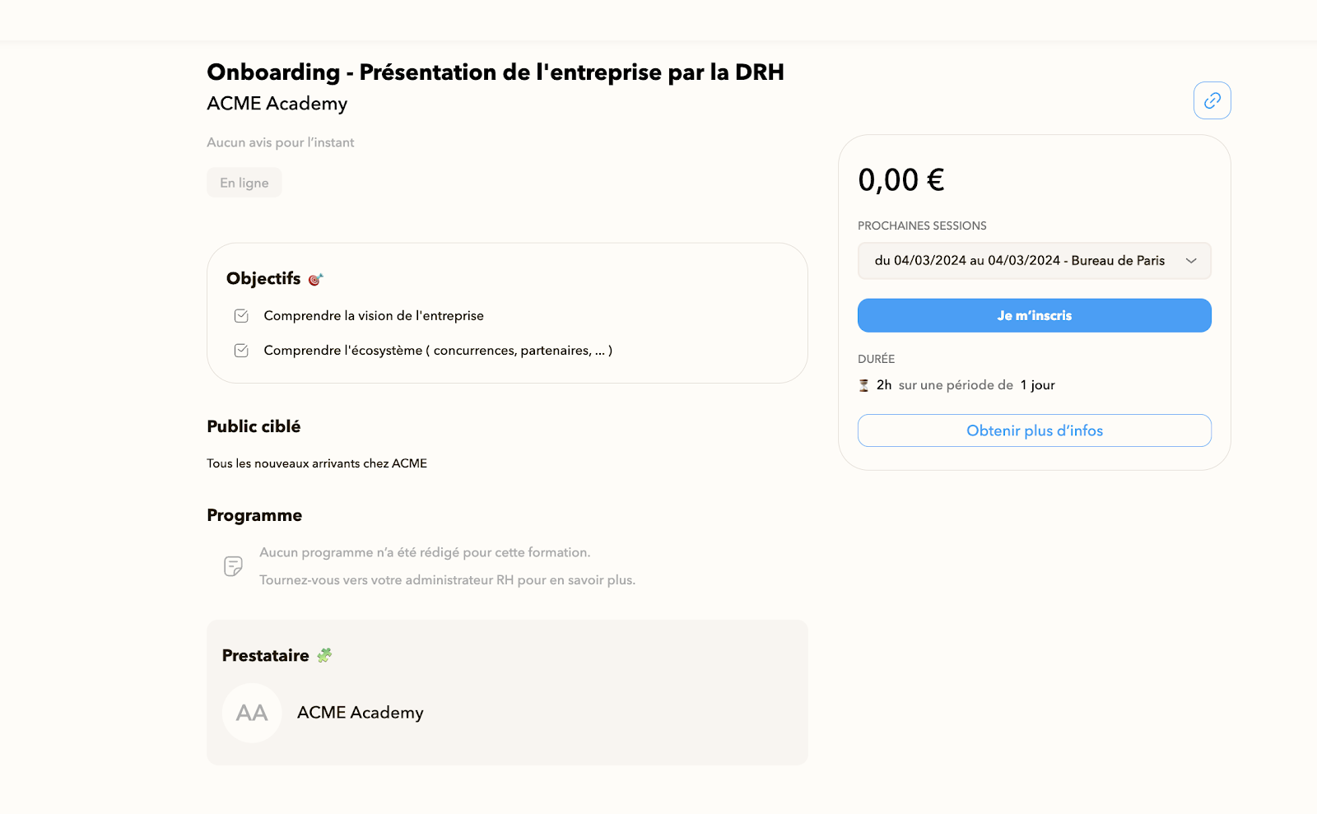Open the Prochaines sessions dropdown
This screenshot has width=1317, height=814.
1035,261
